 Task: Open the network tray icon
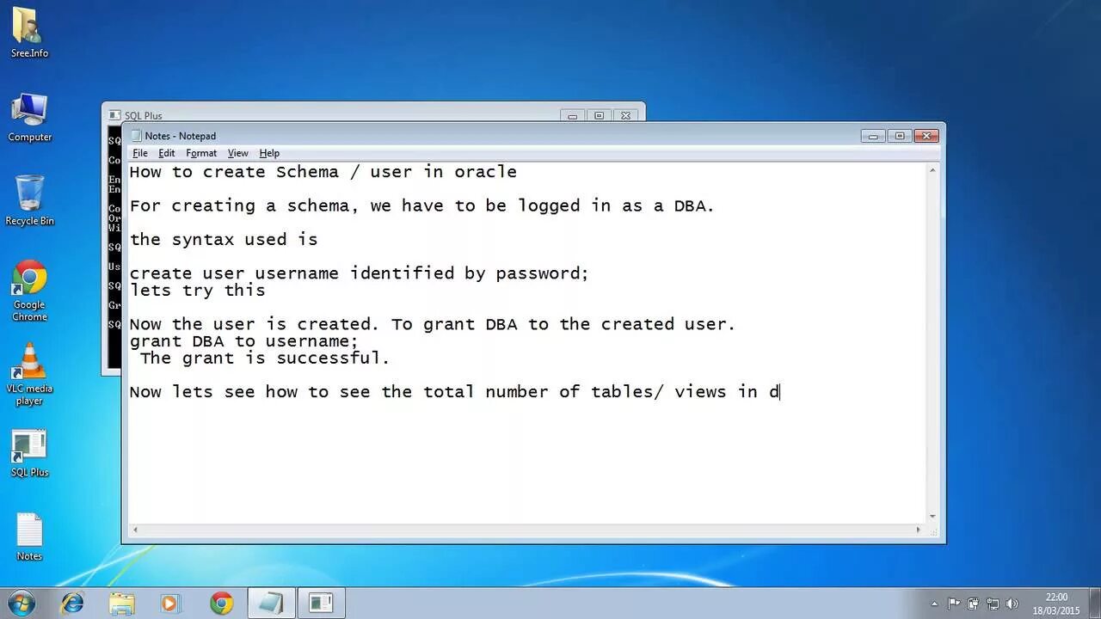click(x=993, y=604)
